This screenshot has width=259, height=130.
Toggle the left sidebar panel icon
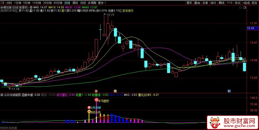[x=3, y=3]
